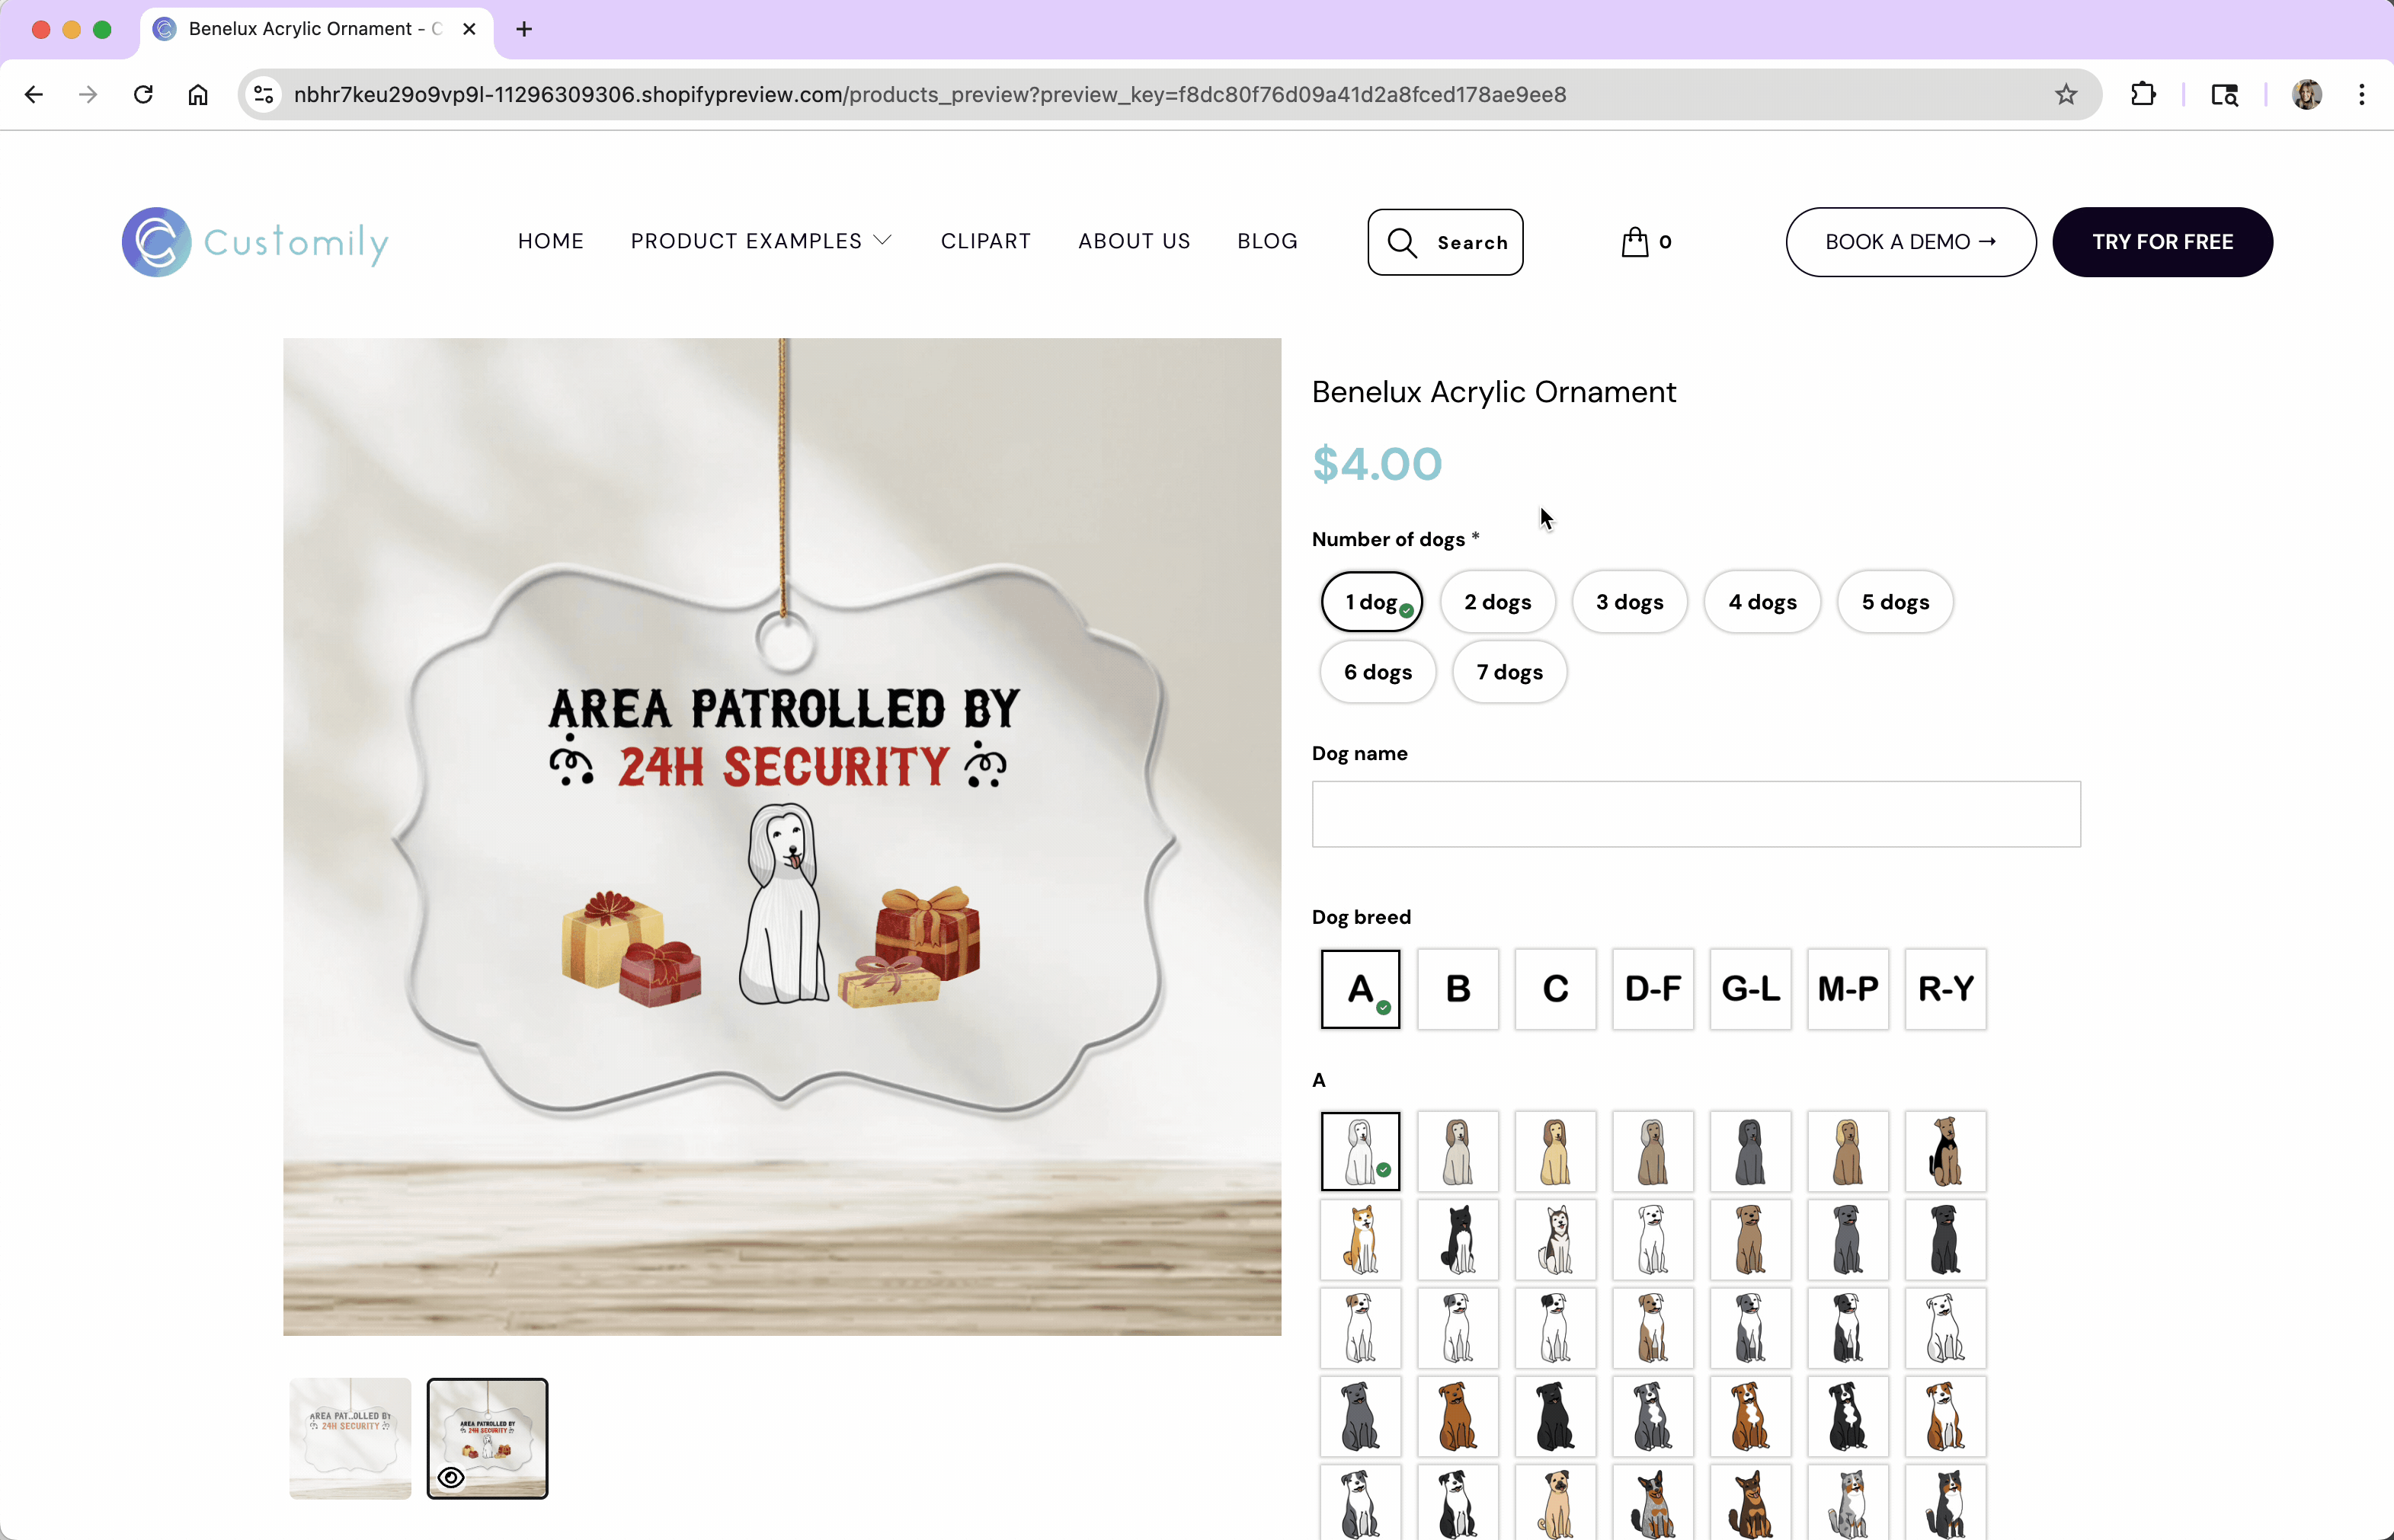Open the shopping bag cart icon
The height and width of the screenshot is (1540, 2394).
1634,242
